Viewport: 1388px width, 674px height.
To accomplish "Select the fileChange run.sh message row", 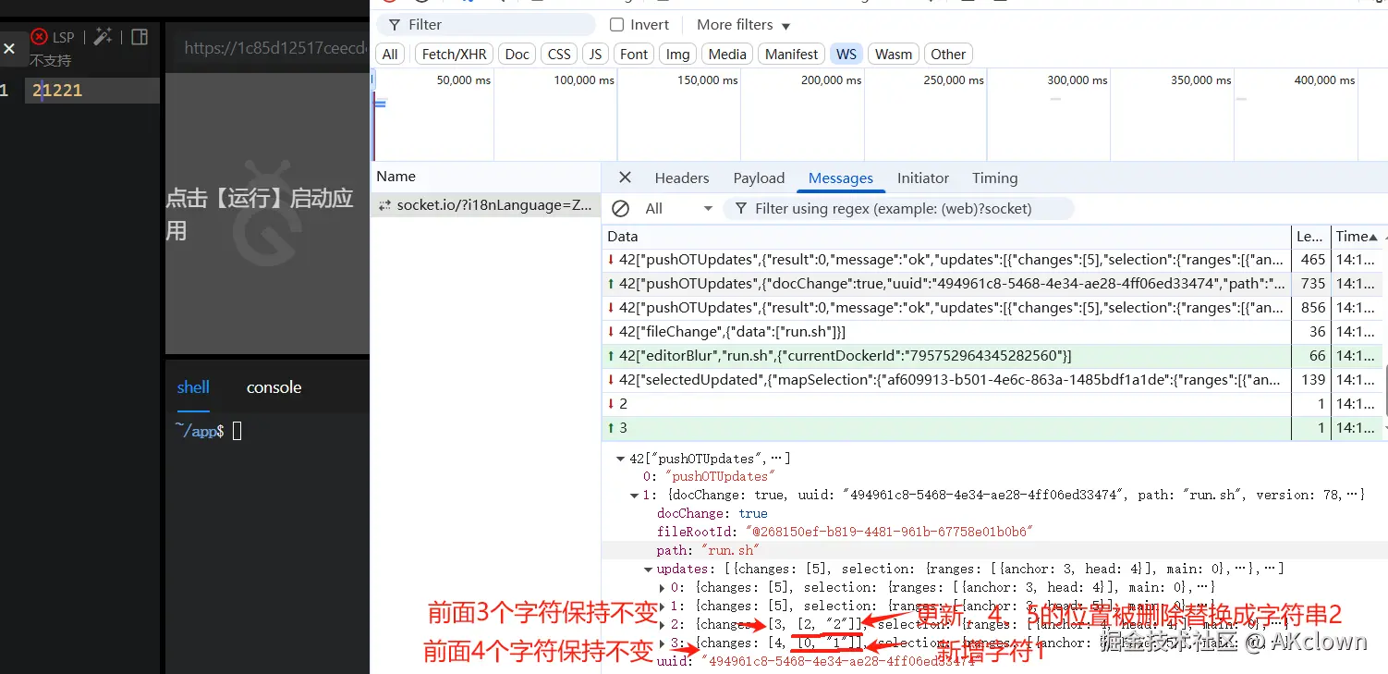I will 992,332.
